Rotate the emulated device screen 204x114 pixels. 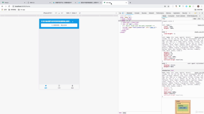(x=80, y=13)
